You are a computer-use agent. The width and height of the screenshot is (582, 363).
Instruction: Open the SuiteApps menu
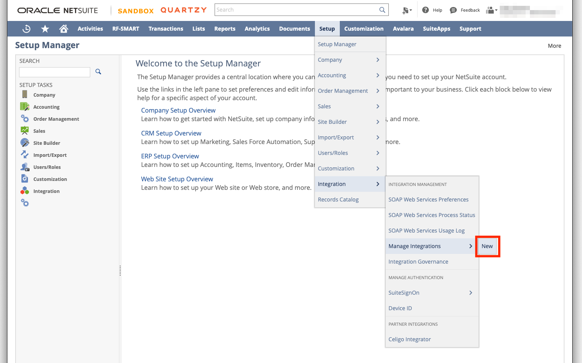click(437, 29)
